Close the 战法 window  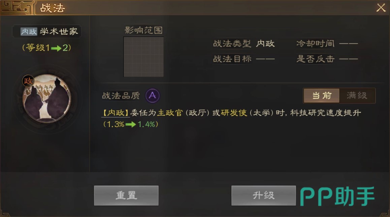tap(381, 8)
